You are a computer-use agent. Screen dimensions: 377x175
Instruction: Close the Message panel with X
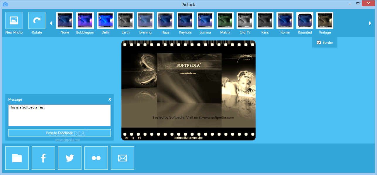[x=110, y=99]
